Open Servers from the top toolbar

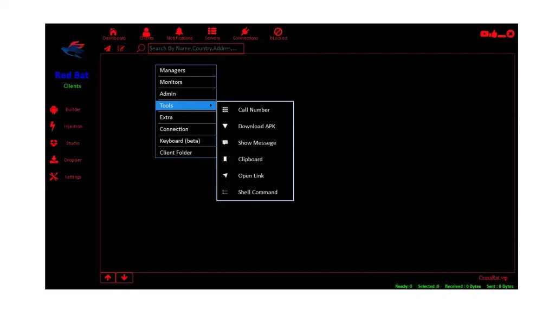(x=212, y=34)
